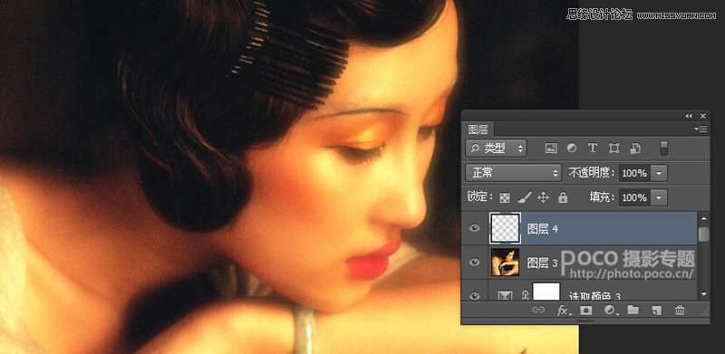This screenshot has height=354, width=725.
Task: Switch to the 图层 panel tab
Action: click(x=478, y=129)
